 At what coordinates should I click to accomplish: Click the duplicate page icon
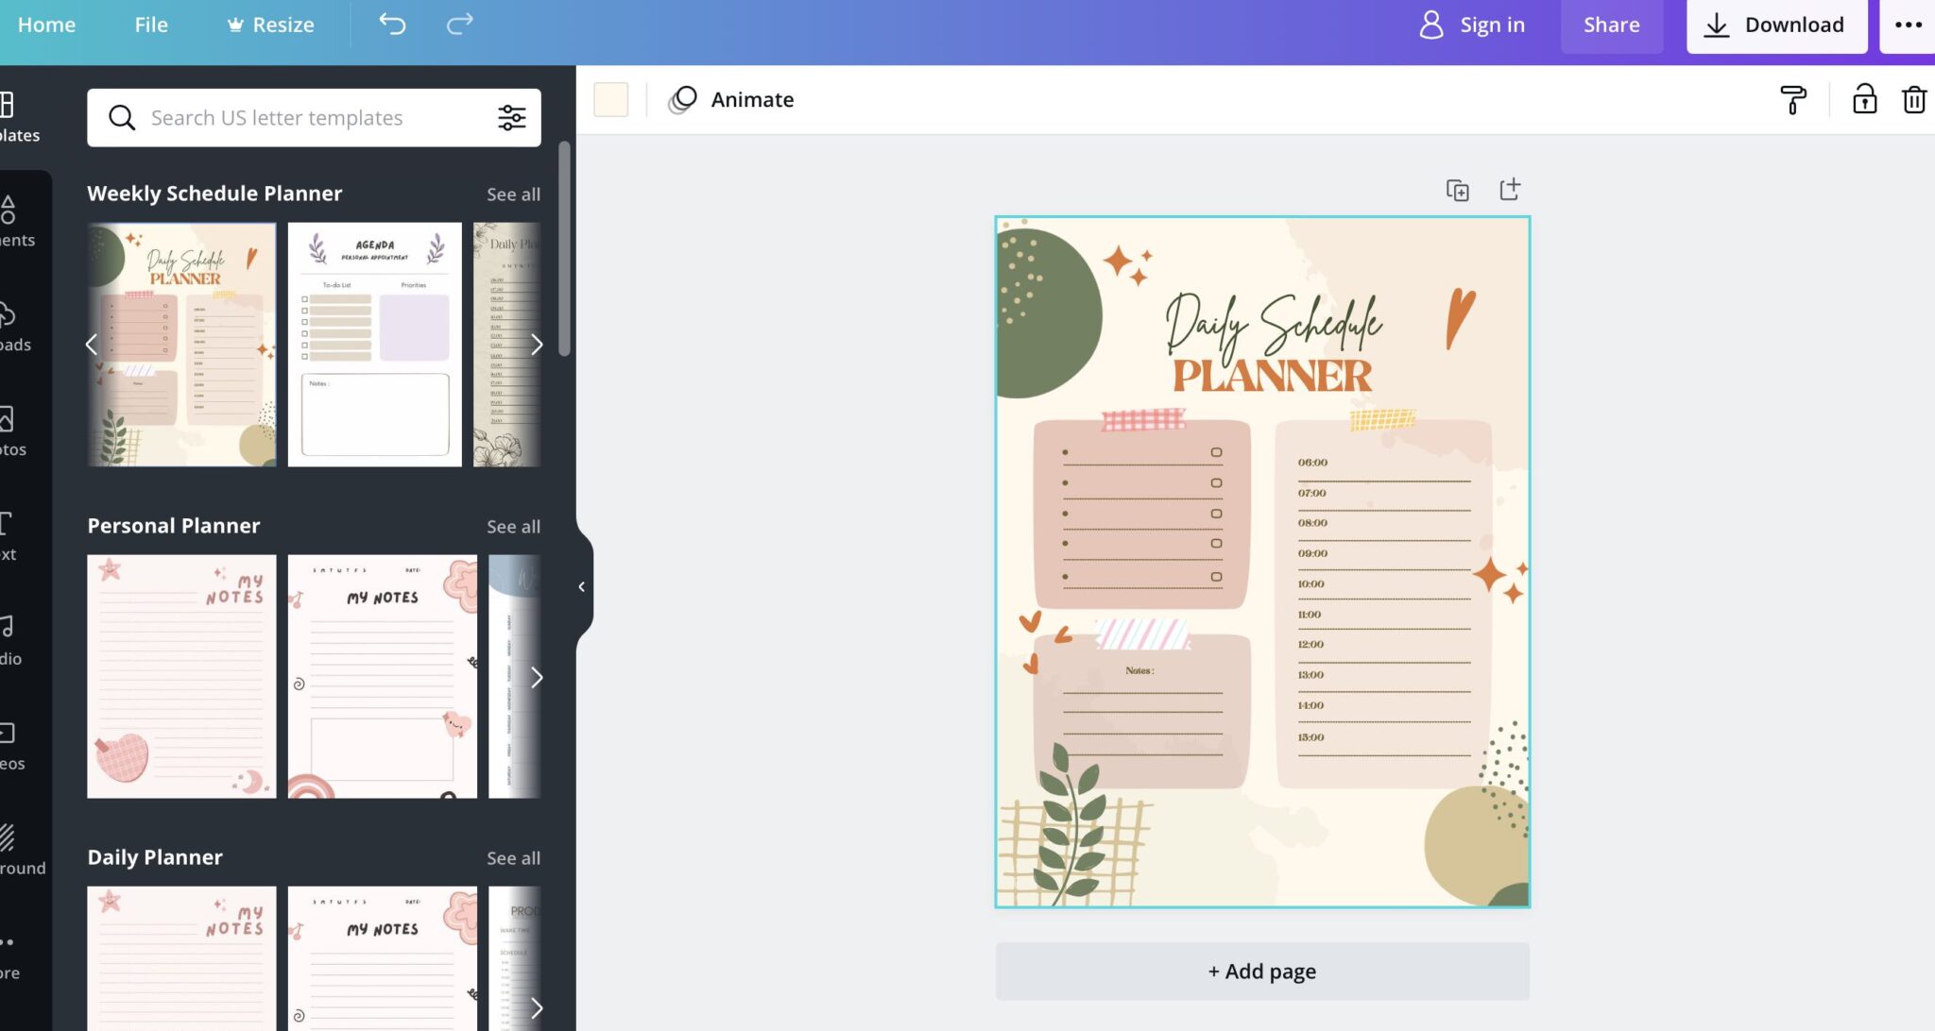click(x=1458, y=190)
